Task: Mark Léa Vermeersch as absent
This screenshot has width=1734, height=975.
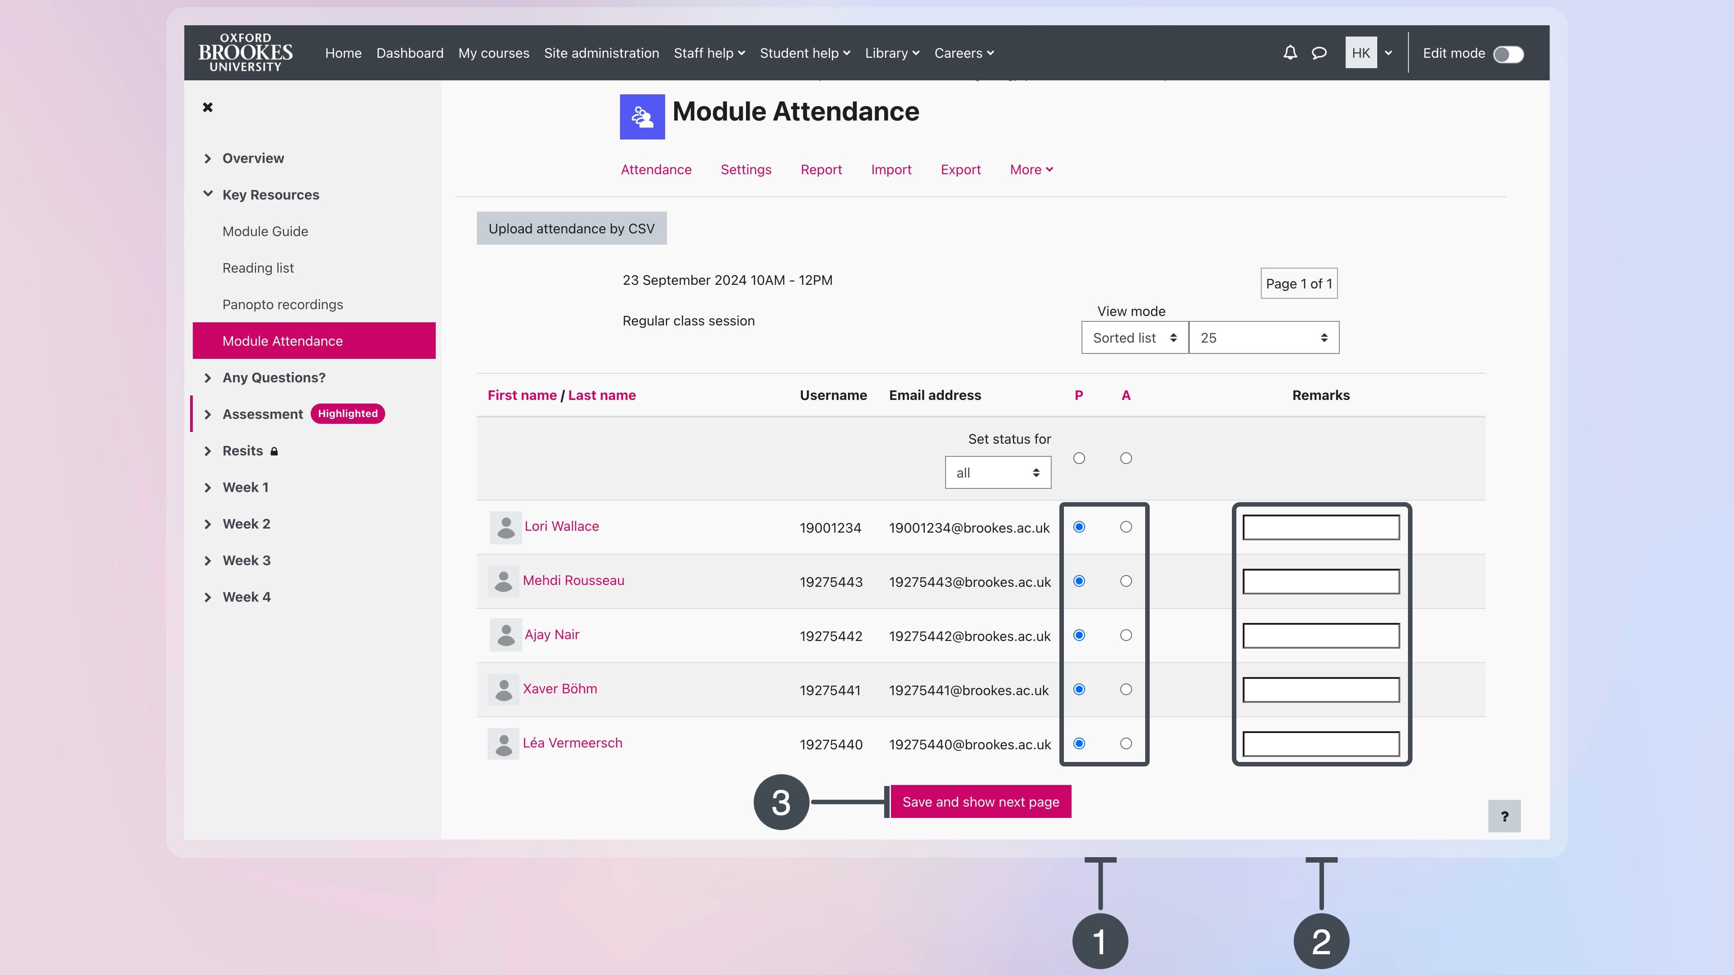Action: (x=1125, y=743)
